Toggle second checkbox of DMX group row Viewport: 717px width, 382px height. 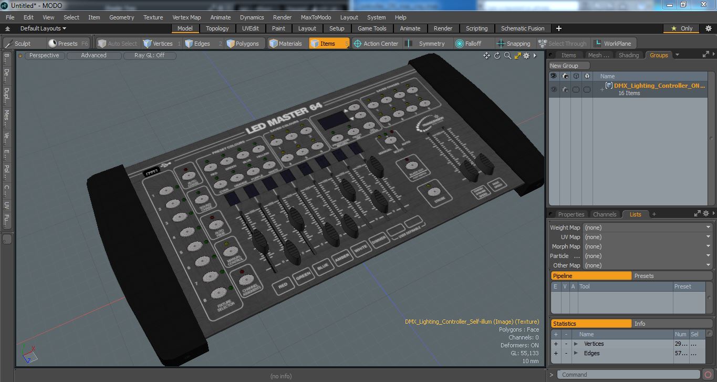coord(587,89)
